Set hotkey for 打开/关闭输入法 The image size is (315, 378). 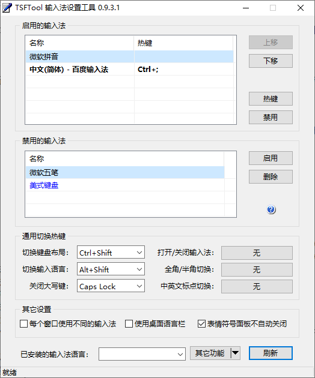tap(257, 253)
